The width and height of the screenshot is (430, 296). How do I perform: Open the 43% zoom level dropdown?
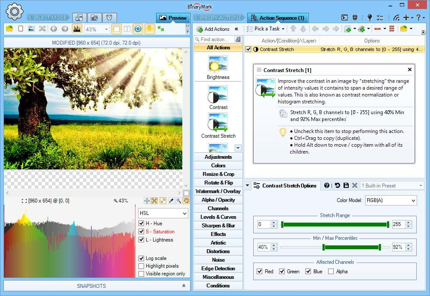[106, 29]
